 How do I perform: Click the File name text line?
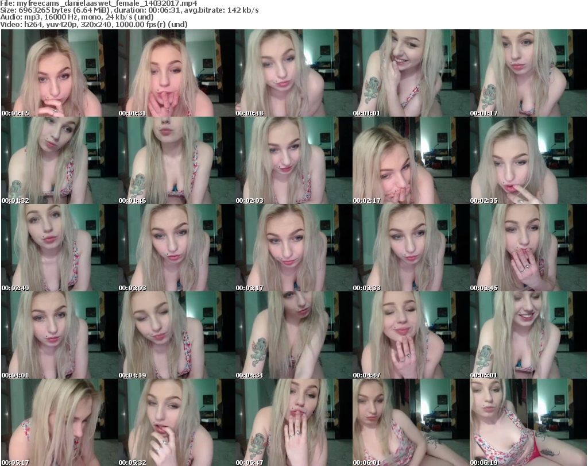click(99, 3)
